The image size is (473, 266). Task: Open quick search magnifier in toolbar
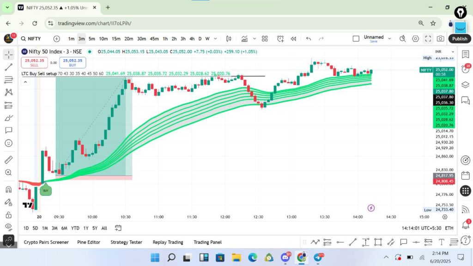(x=402, y=39)
